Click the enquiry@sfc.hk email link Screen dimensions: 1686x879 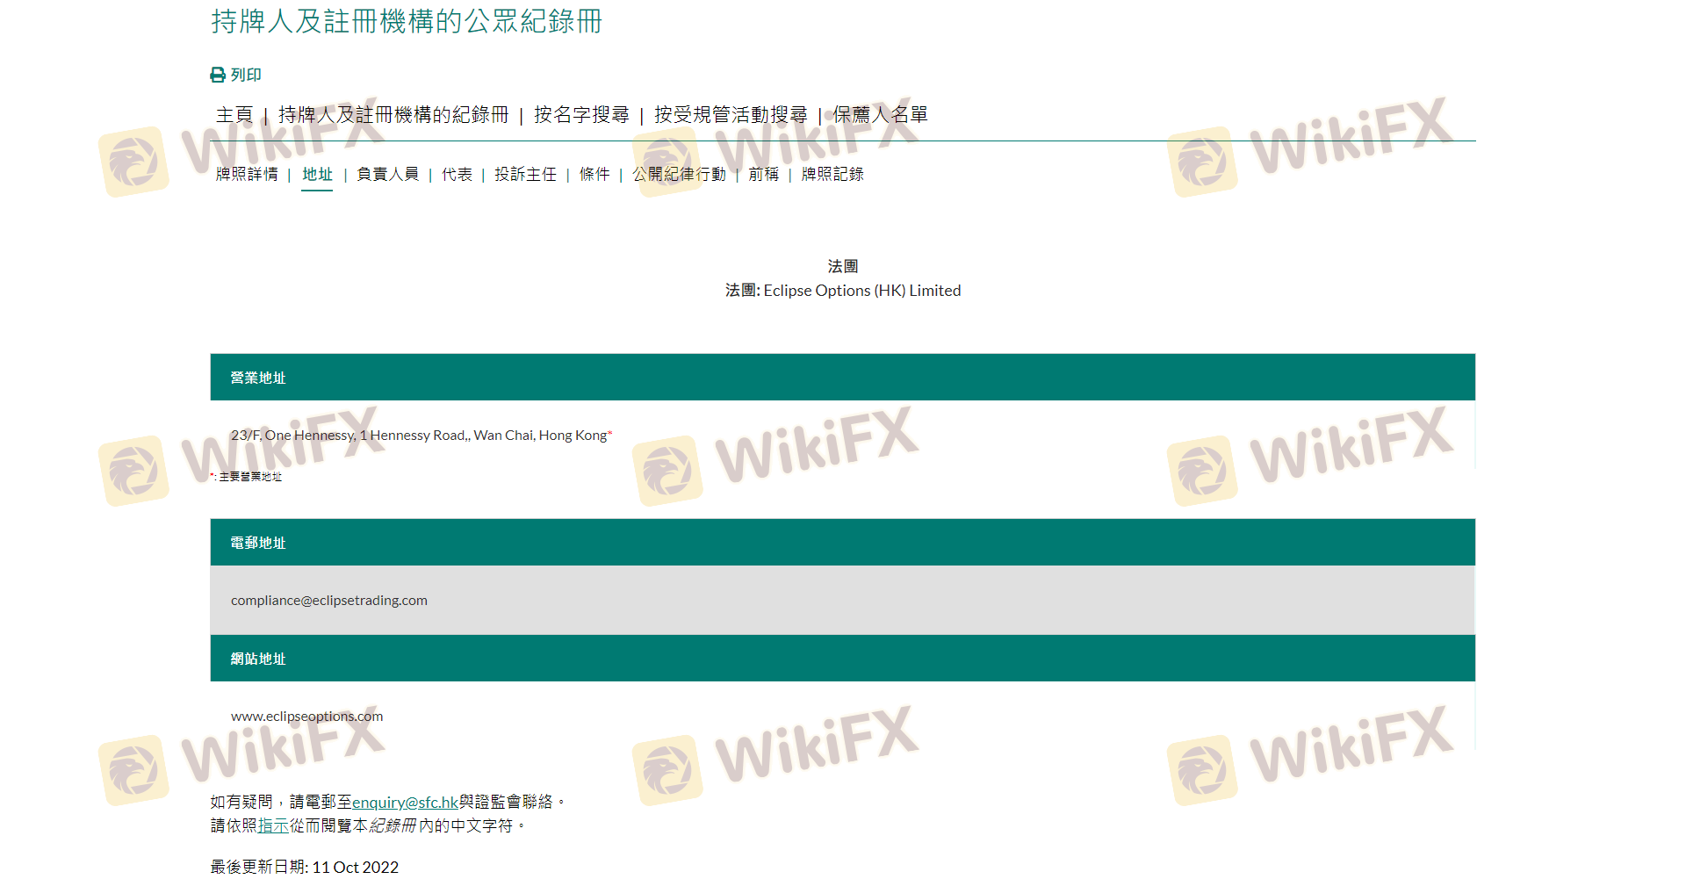(x=405, y=803)
